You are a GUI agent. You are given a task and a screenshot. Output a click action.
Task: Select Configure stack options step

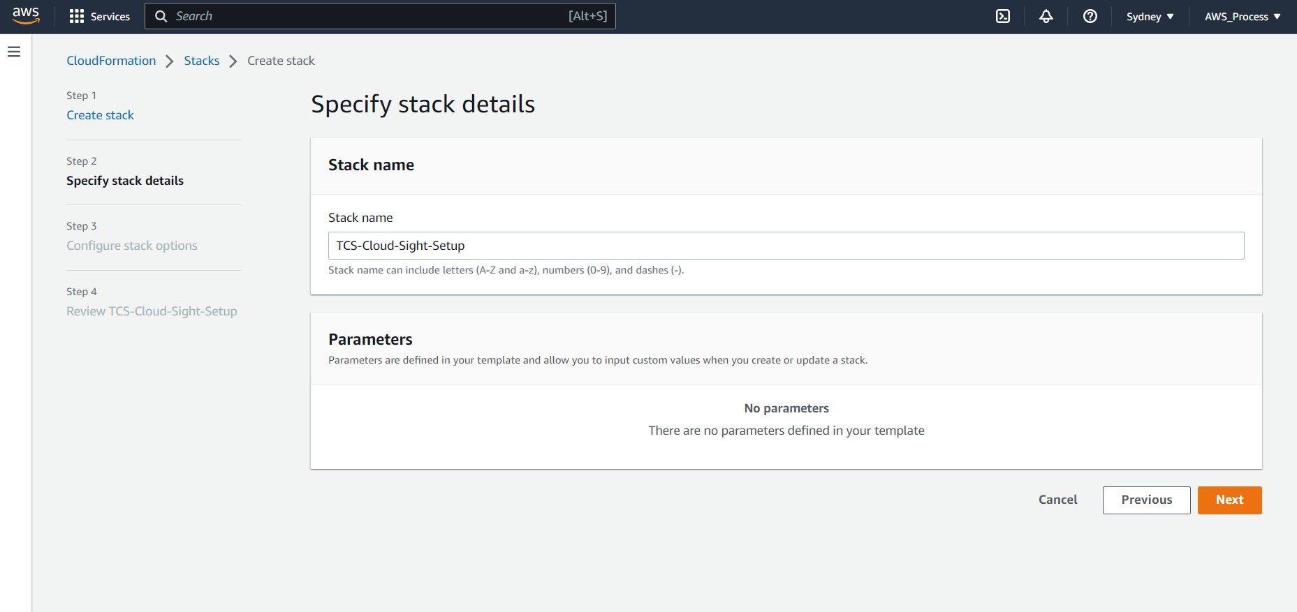click(132, 246)
